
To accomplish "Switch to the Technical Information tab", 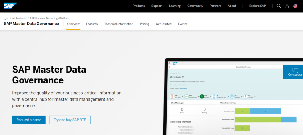I will point(119,24).
